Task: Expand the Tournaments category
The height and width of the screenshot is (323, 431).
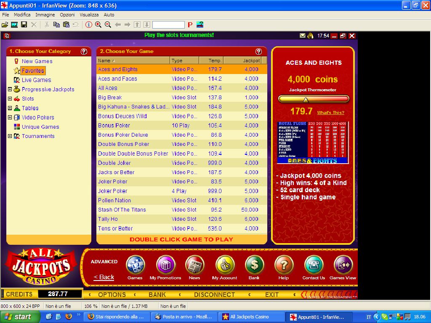Action: (x=10, y=136)
